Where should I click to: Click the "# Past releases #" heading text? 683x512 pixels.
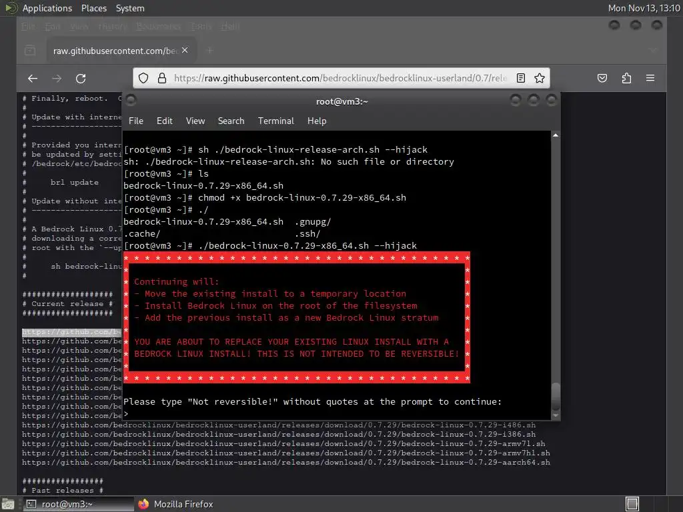[x=63, y=491]
